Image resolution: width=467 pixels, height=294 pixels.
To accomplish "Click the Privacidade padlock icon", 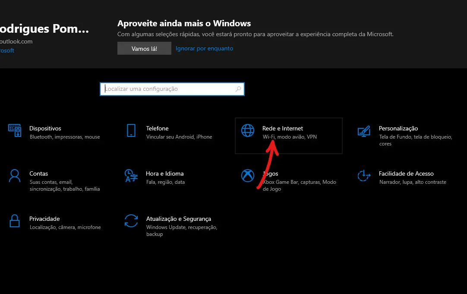I will [x=15, y=221].
